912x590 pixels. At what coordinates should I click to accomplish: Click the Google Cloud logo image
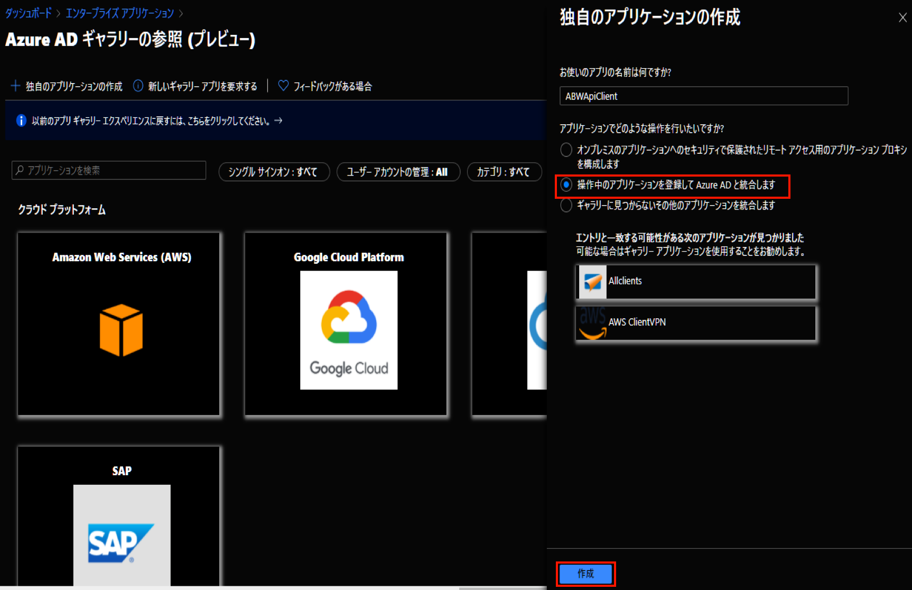coord(349,330)
